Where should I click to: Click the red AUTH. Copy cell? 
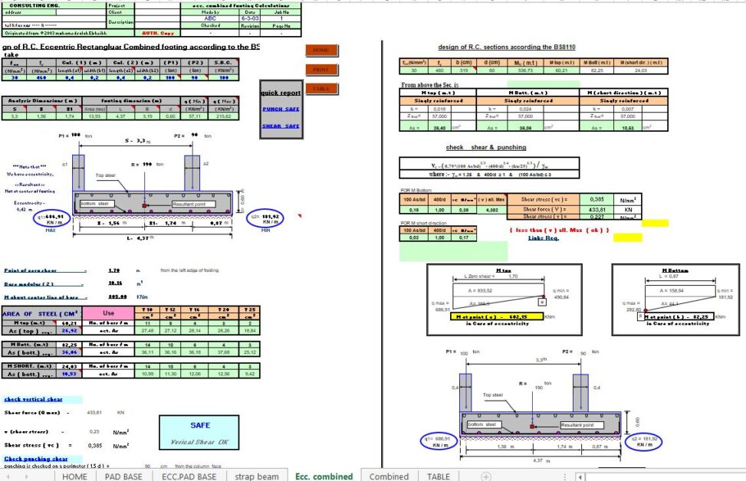tap(158, 33)
